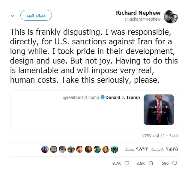This screenshot has height=170, width=188.
Task: View the ۹،۷۲۳ likes list
Action: pyautogui.click(x=136, y=149)
